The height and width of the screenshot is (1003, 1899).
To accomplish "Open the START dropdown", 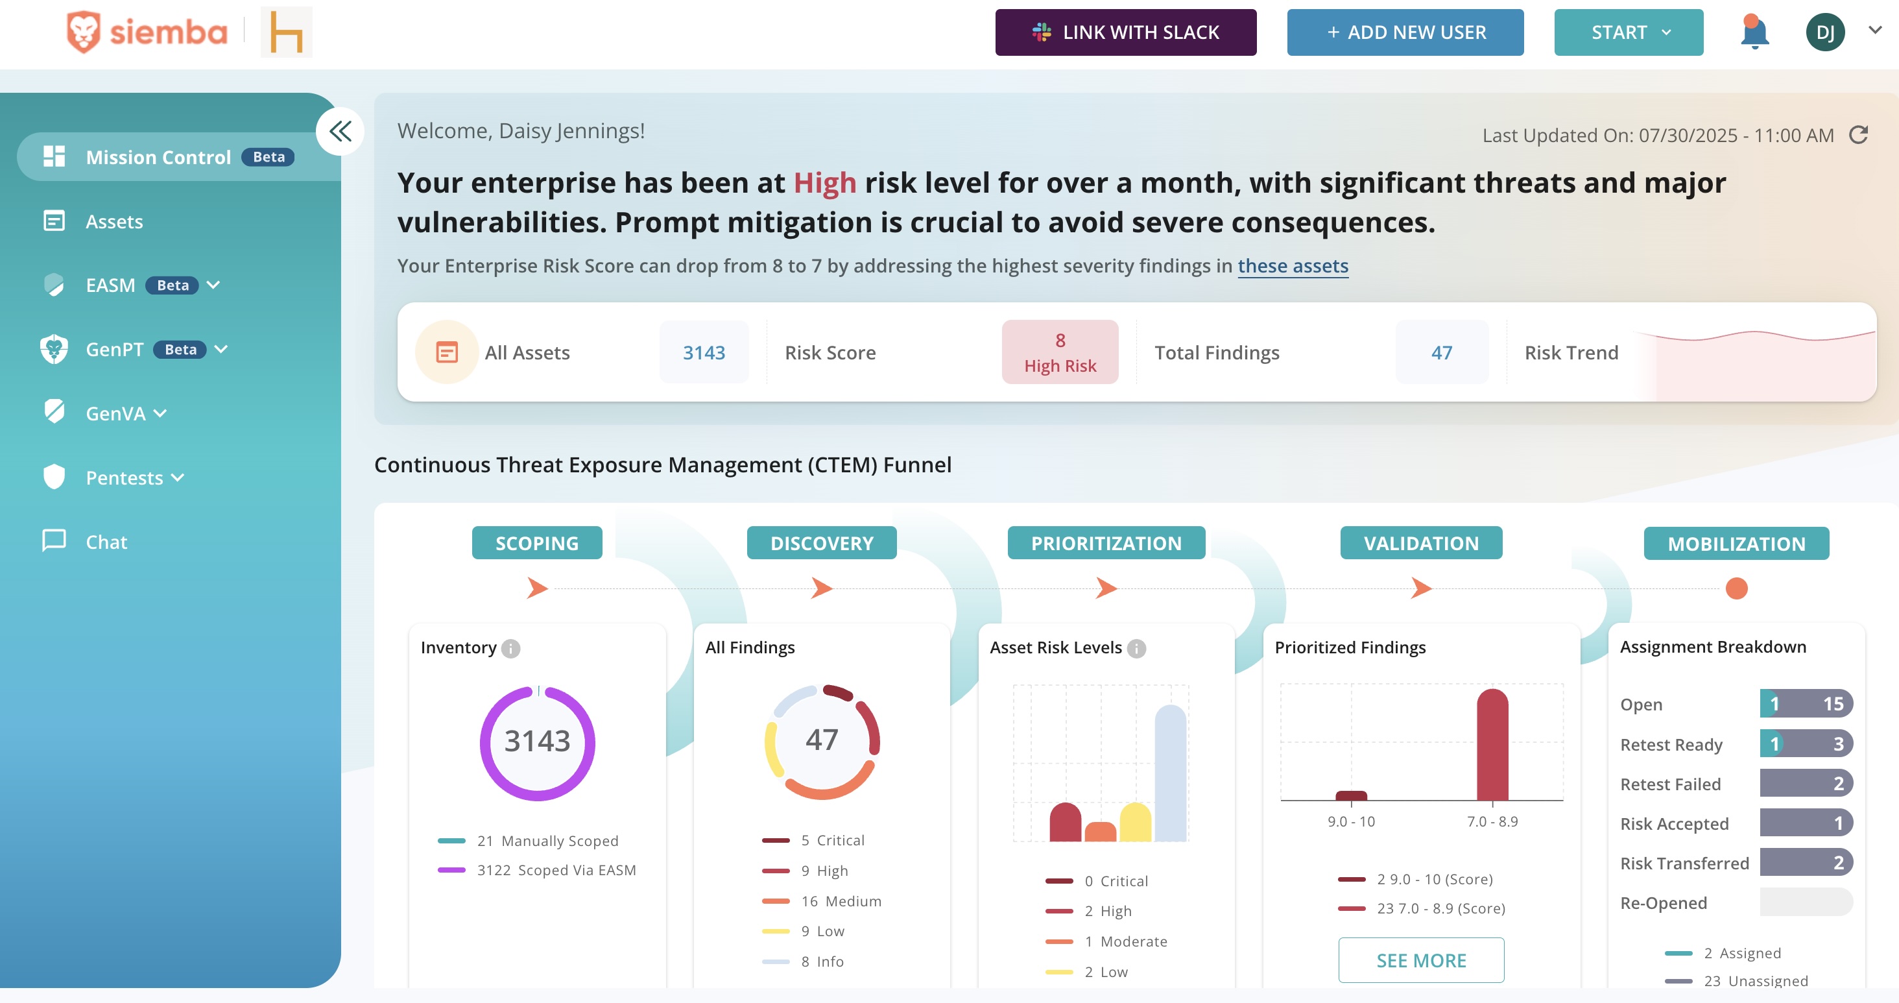I will pos(1628,32).
